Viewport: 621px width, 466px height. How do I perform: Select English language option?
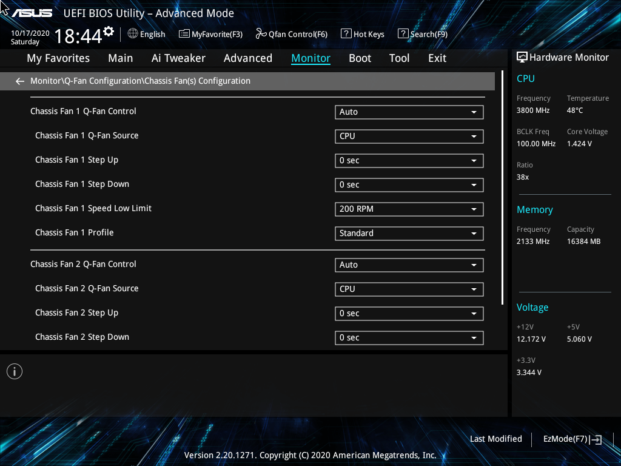tap(152, 35)
